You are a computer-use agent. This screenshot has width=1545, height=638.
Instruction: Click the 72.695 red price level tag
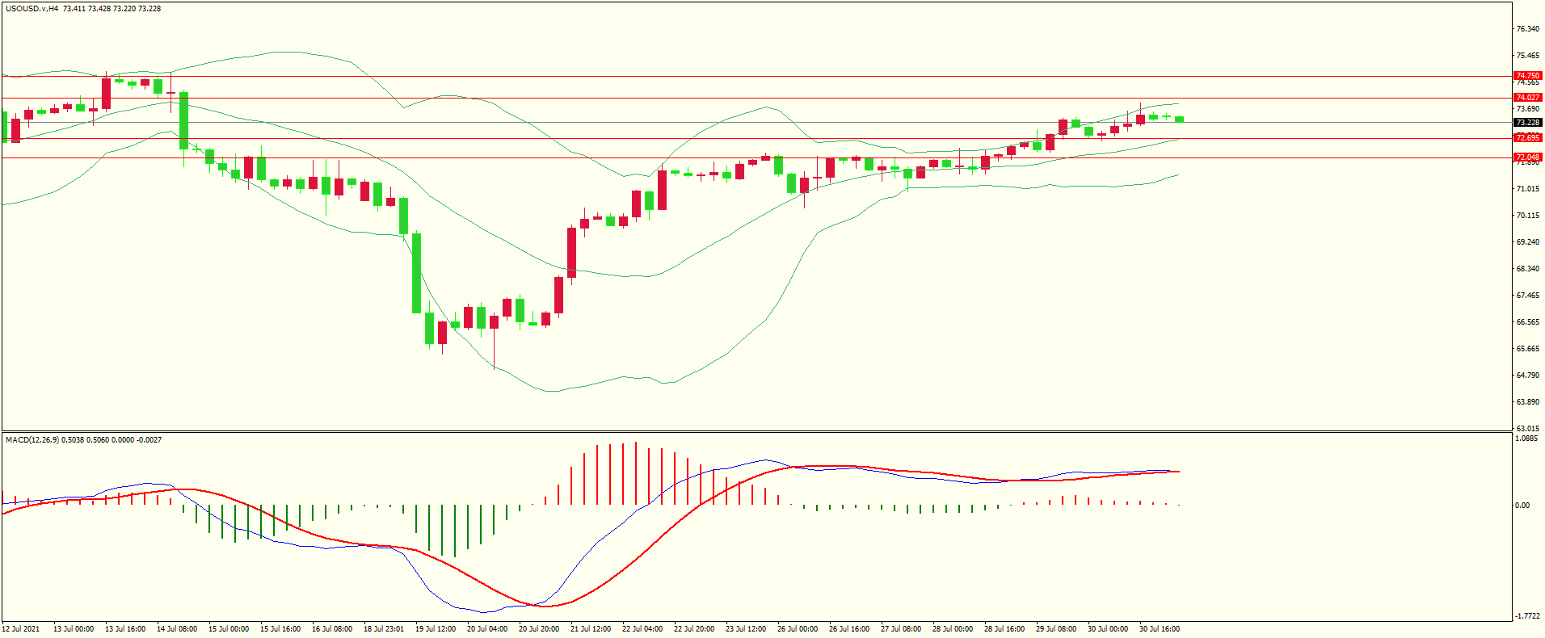1527,138
